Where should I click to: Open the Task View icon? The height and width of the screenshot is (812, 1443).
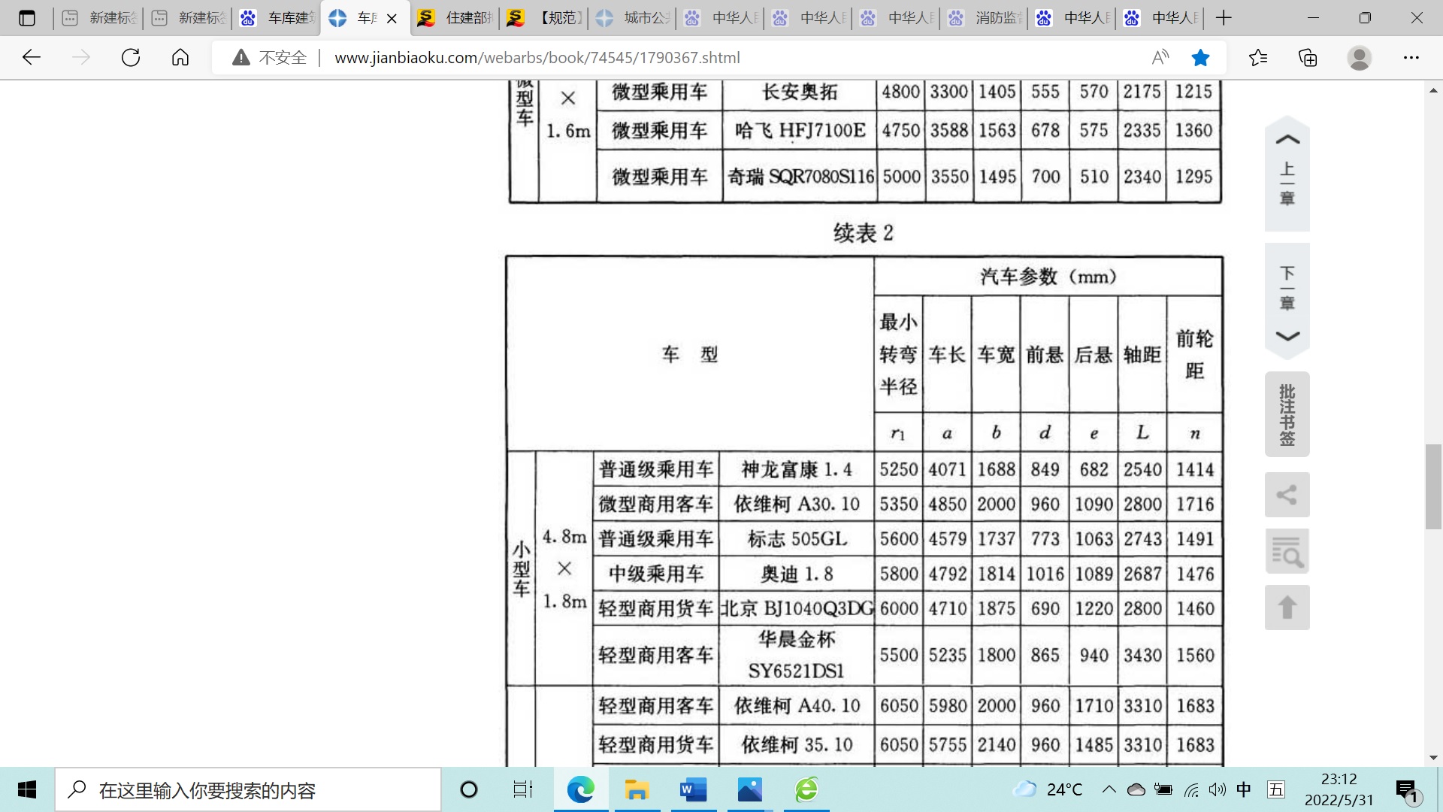522,789
